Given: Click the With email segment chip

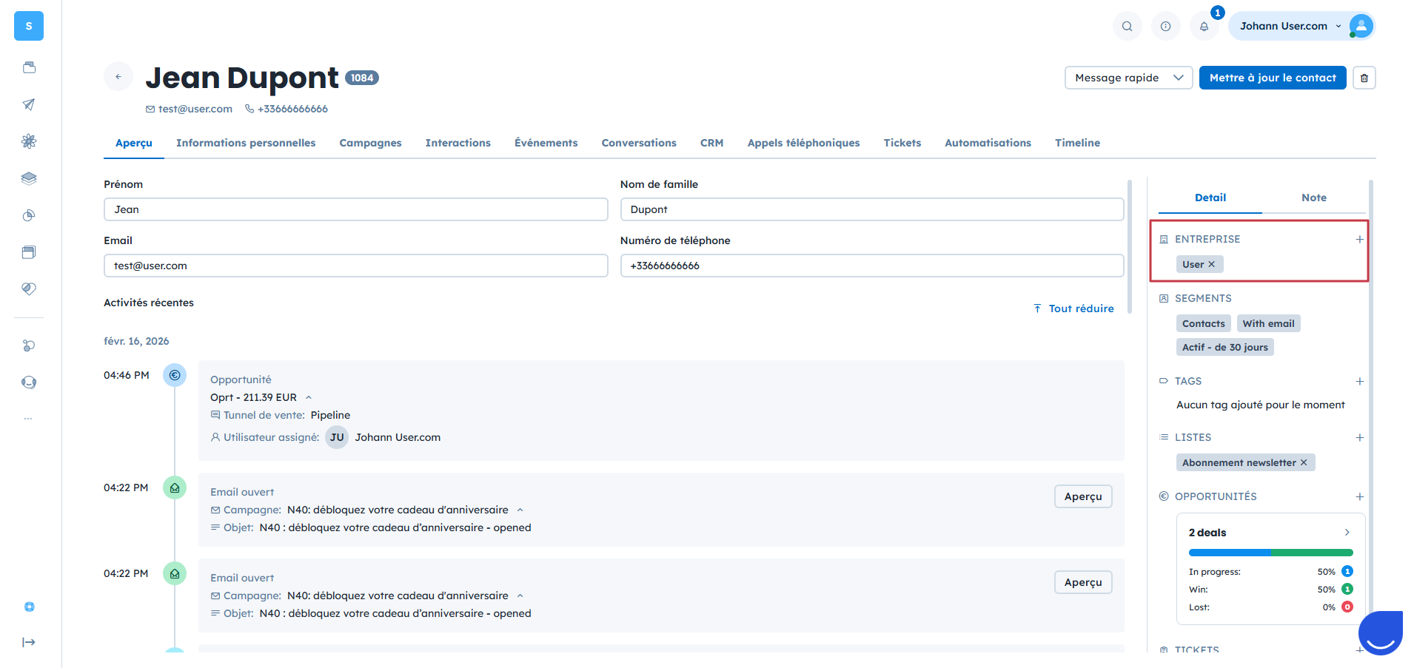Looking at the screenshot, I should [x=1268, y=323].
